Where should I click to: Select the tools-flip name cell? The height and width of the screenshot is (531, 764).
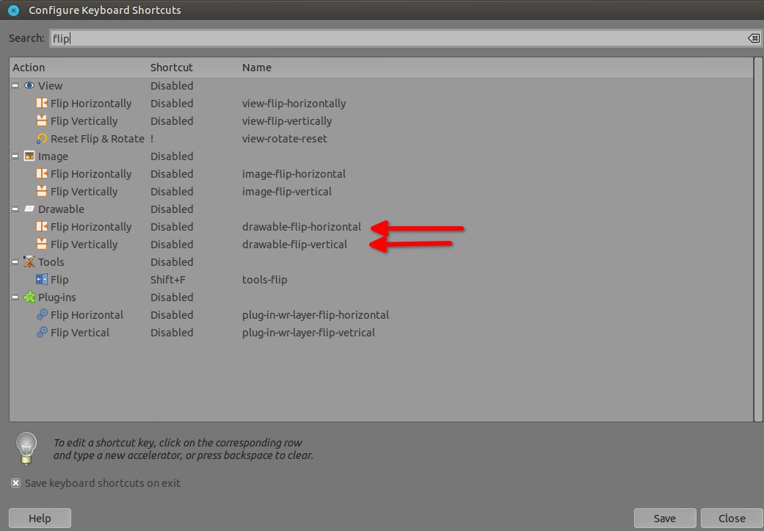pos(264,279)
